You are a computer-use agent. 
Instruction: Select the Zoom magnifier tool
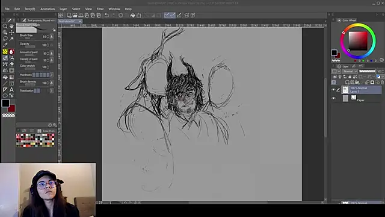5,26
